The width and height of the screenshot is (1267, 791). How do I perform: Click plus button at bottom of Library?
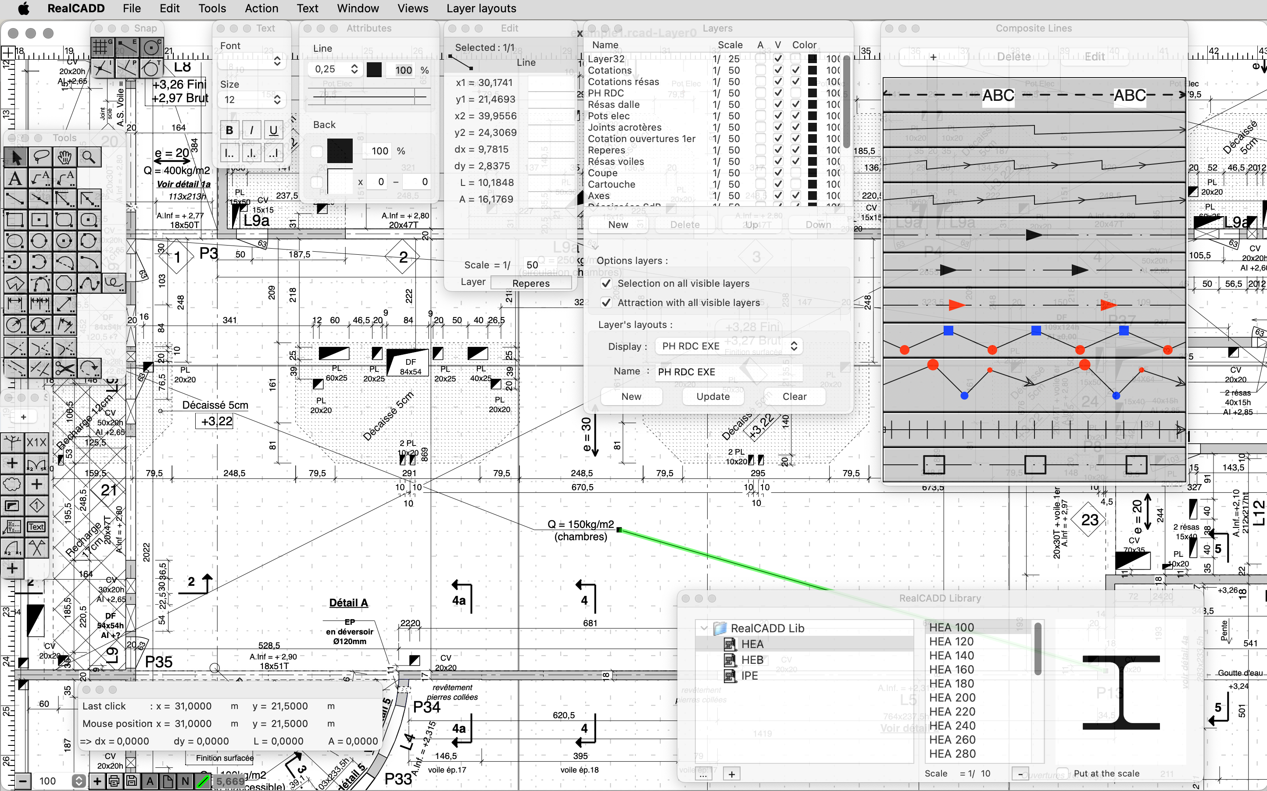732,774
